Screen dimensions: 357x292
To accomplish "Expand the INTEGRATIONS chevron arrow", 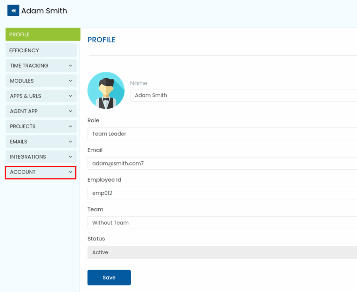I will click(70, 157).
